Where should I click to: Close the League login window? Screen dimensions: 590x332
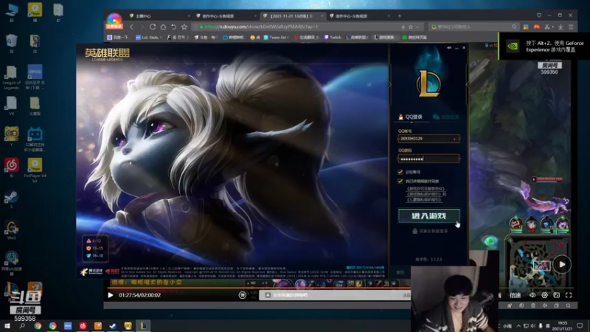click(464, 48)
